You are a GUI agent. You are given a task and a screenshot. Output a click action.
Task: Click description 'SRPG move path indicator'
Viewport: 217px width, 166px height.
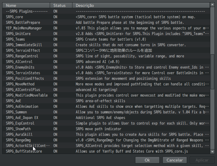(x=98, y=129)
